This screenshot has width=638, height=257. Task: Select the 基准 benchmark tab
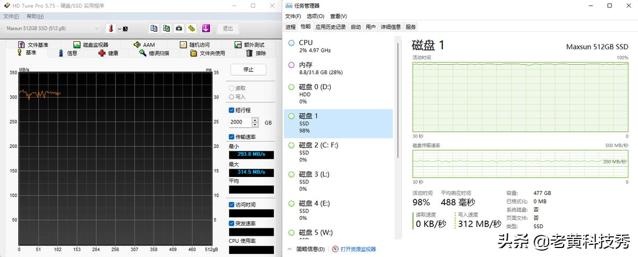tap(27, 53)
